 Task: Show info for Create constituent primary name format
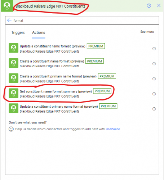click(154, 79)
